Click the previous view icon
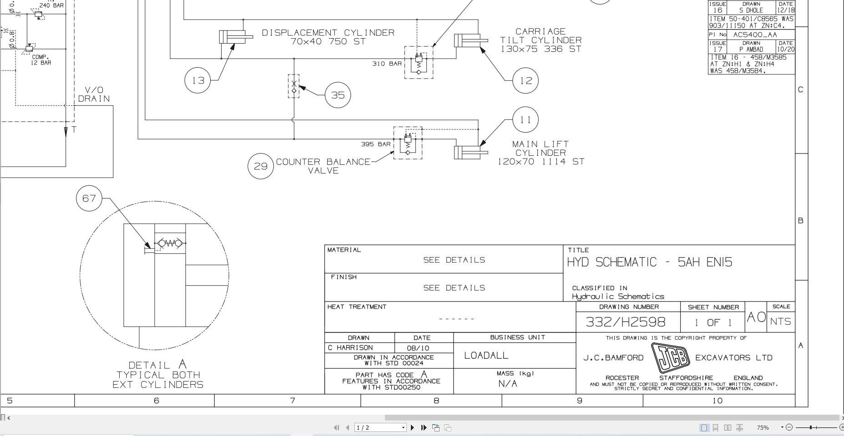Image resolution: width=844 pixels, height=436 pixels. click(436, 427)
